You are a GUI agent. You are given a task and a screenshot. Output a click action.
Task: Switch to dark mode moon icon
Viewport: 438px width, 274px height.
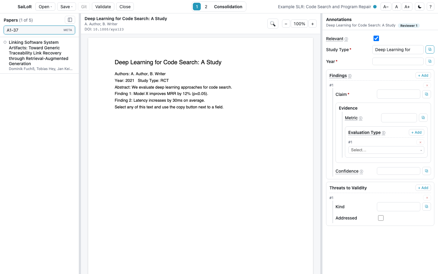[x=420, y=7]
